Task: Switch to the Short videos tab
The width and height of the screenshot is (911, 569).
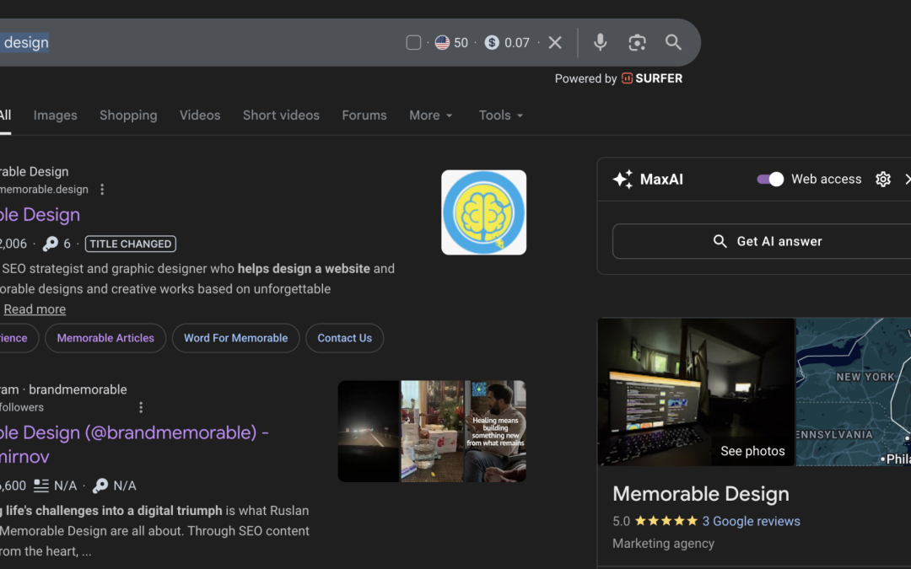Action: click(x=281, y=115)
